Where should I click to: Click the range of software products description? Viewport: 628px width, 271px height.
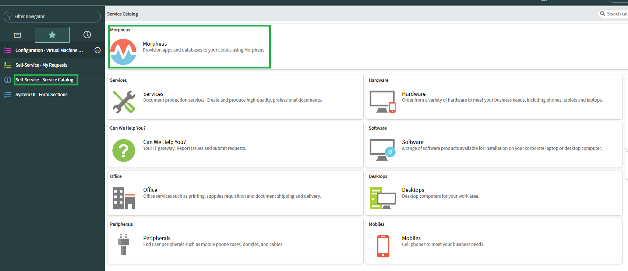click(x=502, y=148)
